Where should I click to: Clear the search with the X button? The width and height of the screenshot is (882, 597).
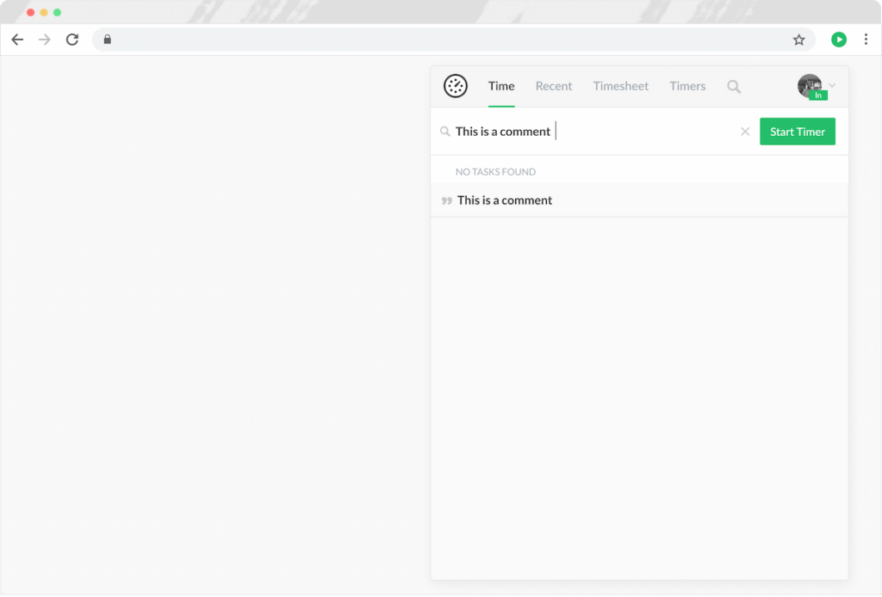[745, 131]
